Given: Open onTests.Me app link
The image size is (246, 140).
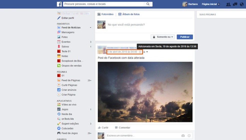Looking at the screenshot, I should tap(67, 119).
